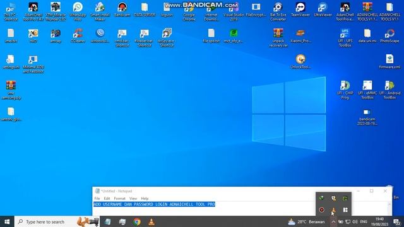Open Notepad Edit menu
The width and height of the screenshot is (404, 227).
point(107,199)
